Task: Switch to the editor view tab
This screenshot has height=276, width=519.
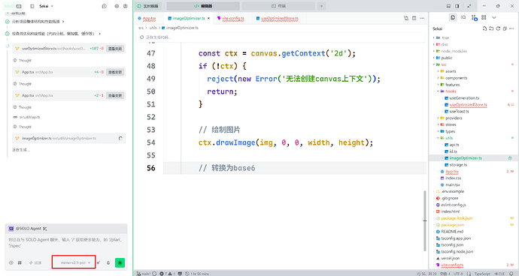Action: tap(203, 6)
